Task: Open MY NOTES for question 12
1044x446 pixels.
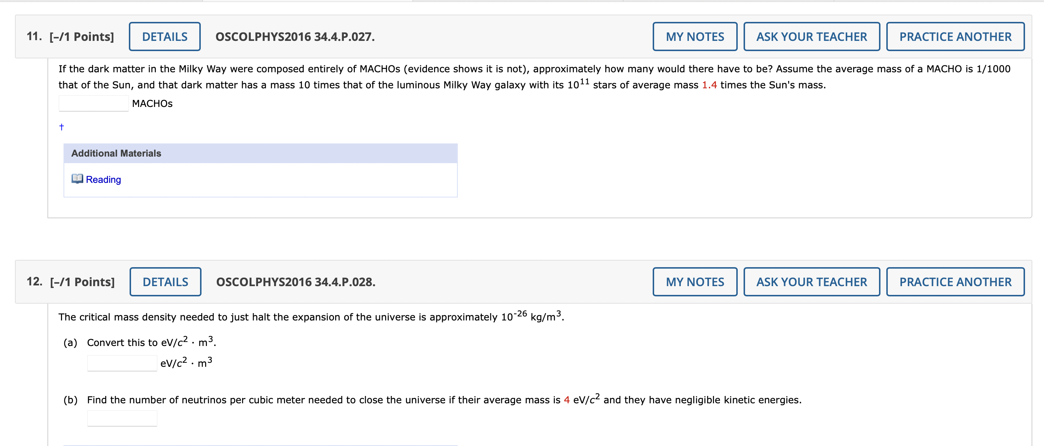Action: tap(695, 281)
